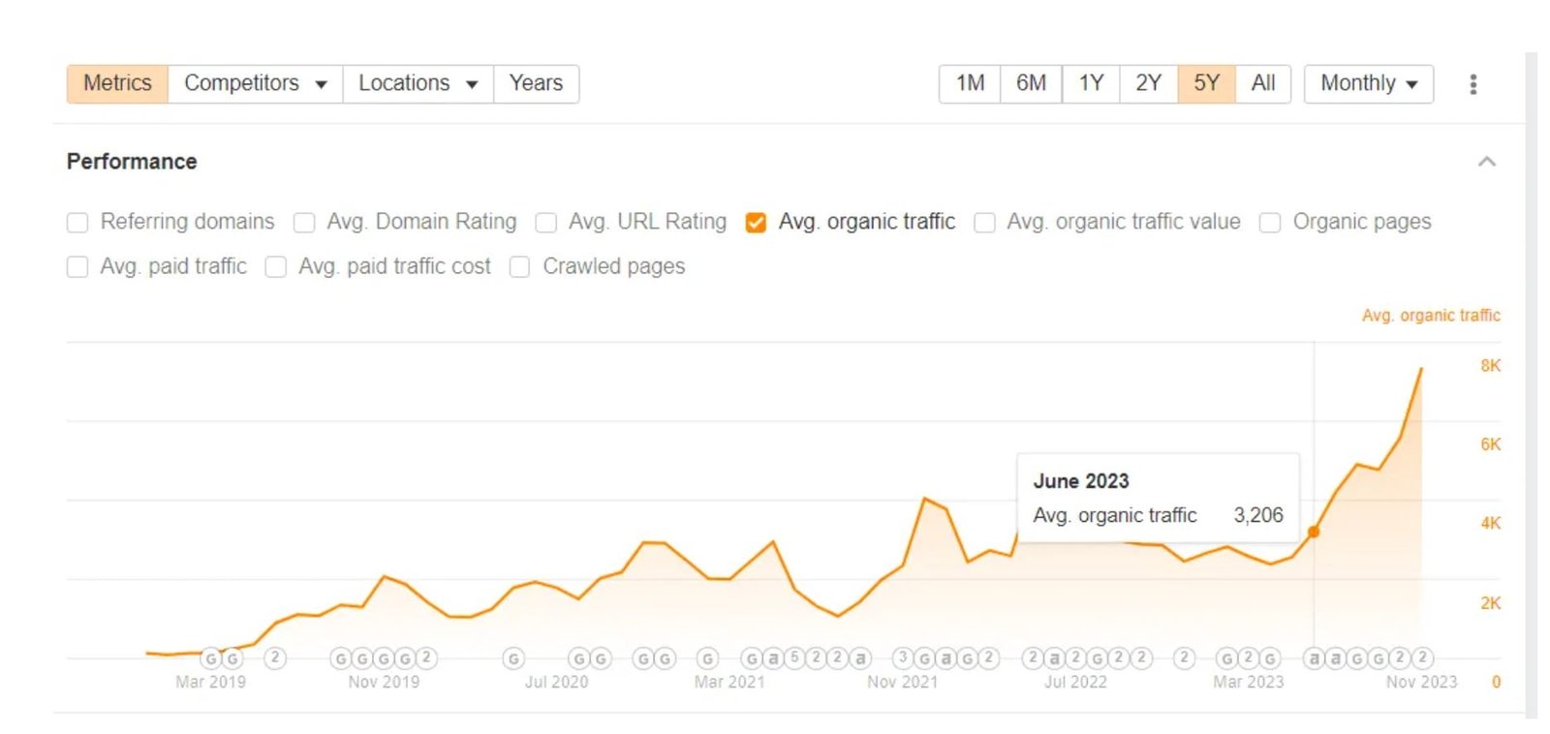
Task: Open the Competitors dropdown
Action: [255, 84]
